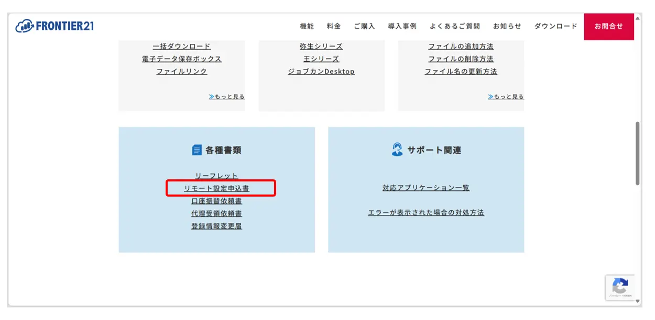Expand the right もっと見る link
This screenshot has width=655, height=320.
click(x=506, y=97)
